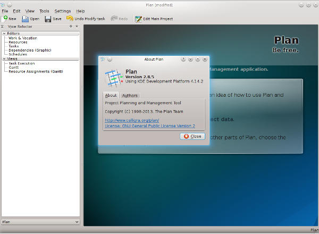Open the Tools menu
319x234 pixels.
pos(44,11)
